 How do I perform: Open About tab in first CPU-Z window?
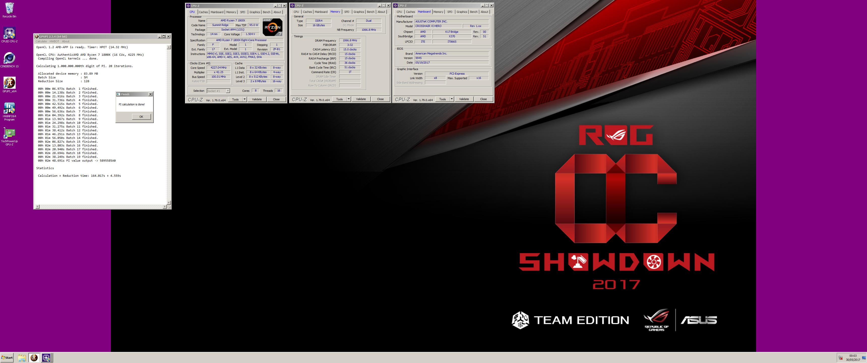(277, 12)
